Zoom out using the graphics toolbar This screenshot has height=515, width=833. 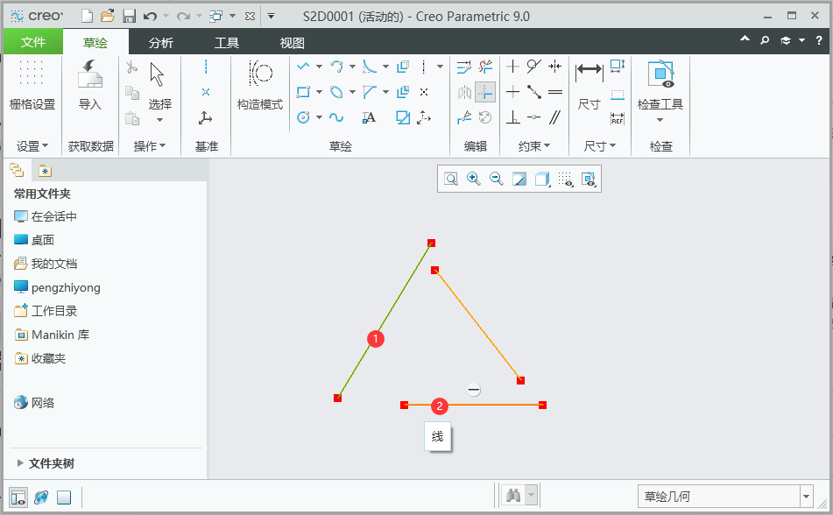[x=496, y=179]
